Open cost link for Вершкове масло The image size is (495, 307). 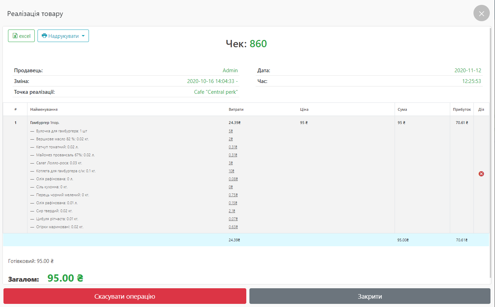coord(231,139)
